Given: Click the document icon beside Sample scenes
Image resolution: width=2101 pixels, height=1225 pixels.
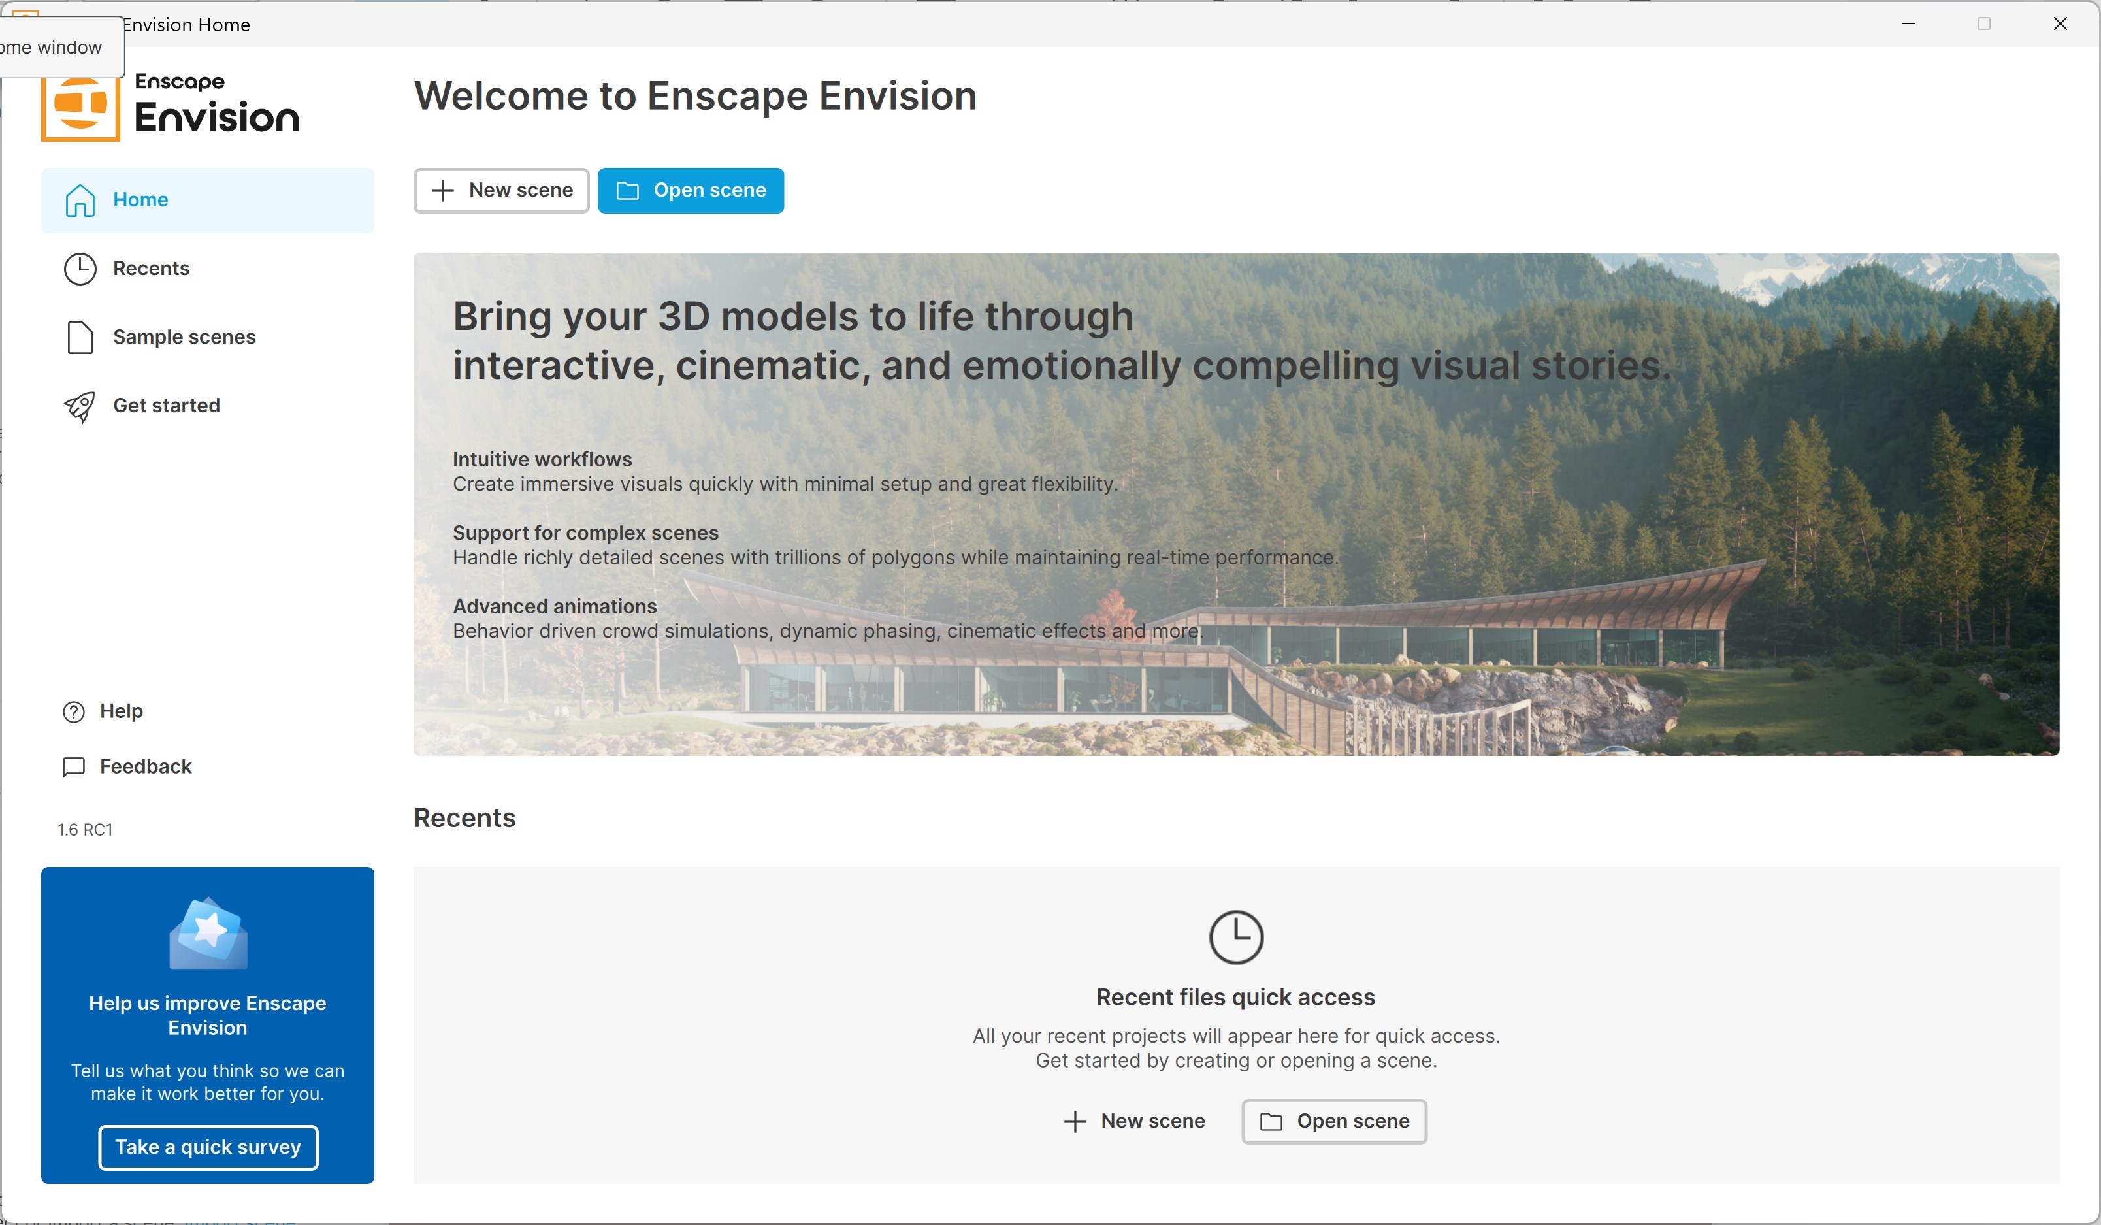Looking at the screenshot, I should point(80,337).
